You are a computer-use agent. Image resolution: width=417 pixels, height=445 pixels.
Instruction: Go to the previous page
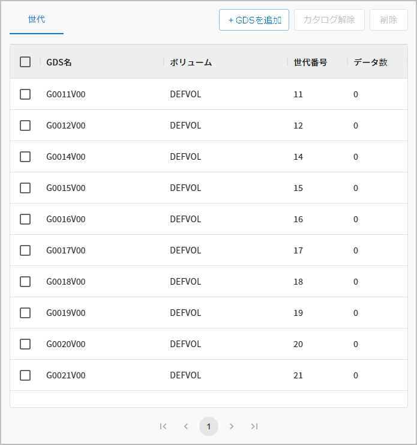click(186, 426)
